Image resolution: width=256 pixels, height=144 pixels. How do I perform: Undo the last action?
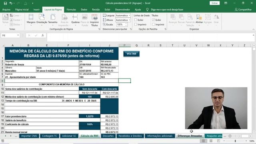pyautogui.click(x=11, y=3)
